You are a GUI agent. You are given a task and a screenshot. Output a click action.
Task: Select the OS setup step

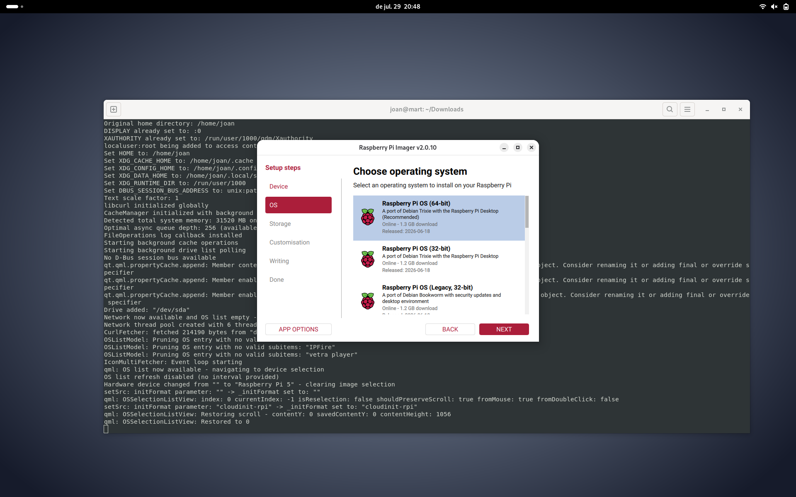[298, 205]
